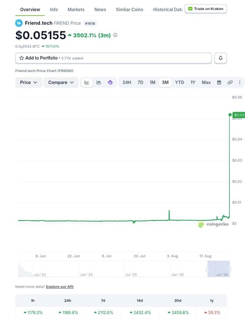The image size is (245, 319).
Task: Switch to the Info tab
Action: point(54,9)
